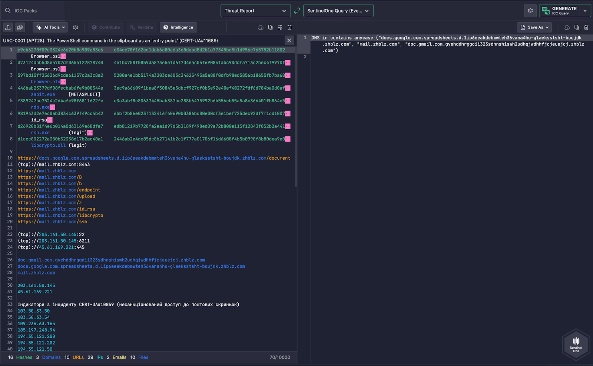Click the DNS query text in right editor
The height and width of the screenshot is (366, 593).
448,44
